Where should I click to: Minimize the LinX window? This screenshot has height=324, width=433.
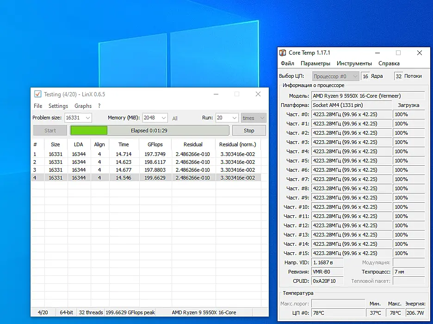tap(216, 94)
